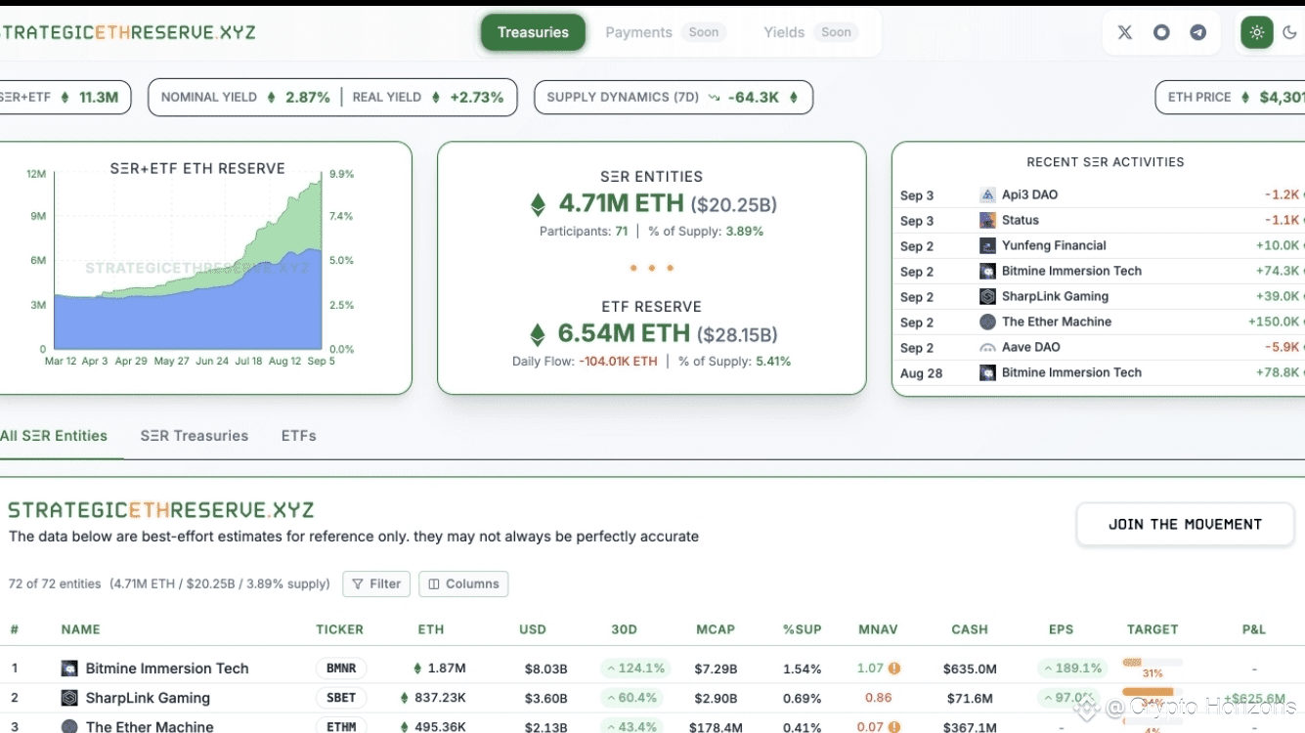The image size is (1305, 733).
Task: Click the 124.1% 30D change badge
Action: coord(635,668)
